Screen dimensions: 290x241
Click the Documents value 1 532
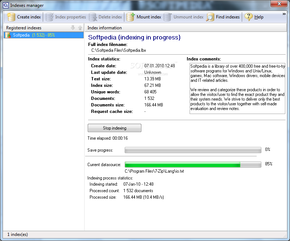(149, 98)
